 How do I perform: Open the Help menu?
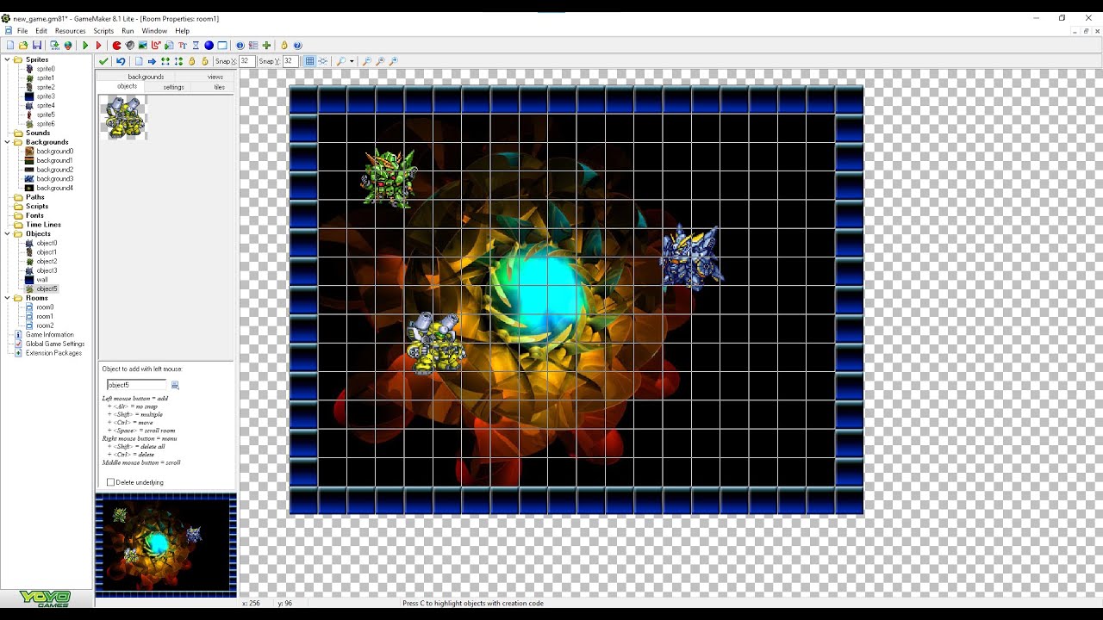click(x=182, y=31)
